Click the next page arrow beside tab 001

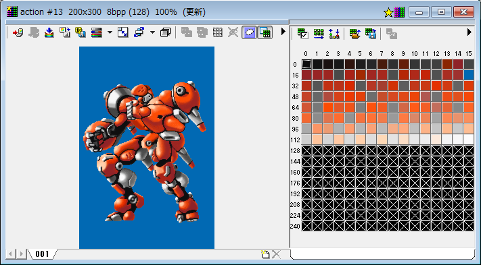point(21,254)
